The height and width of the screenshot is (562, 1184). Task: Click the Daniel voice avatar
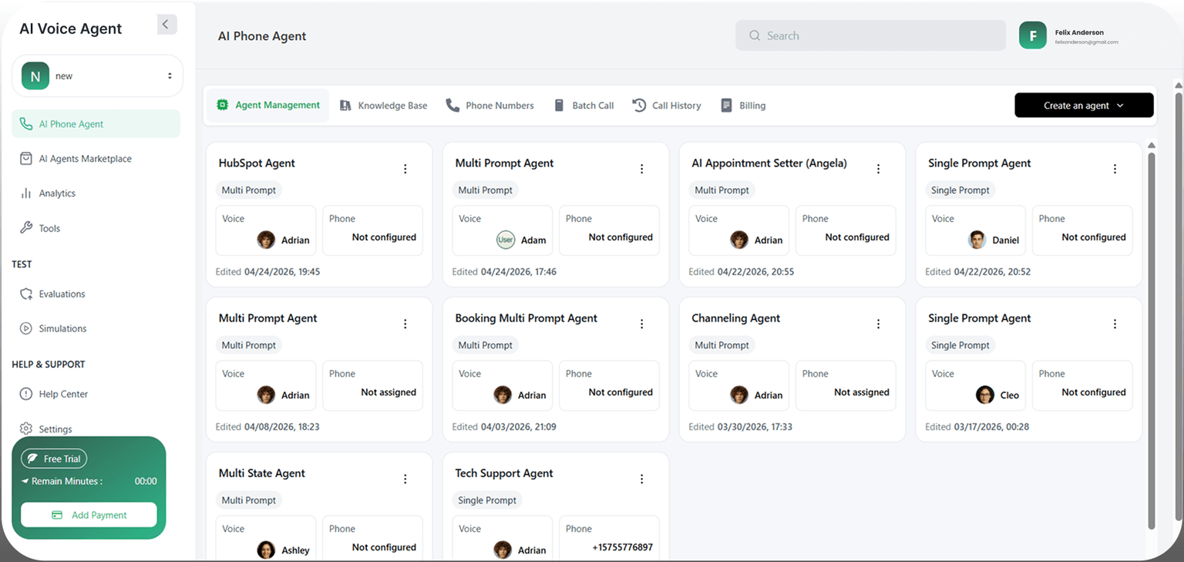[x=977, y=240]
